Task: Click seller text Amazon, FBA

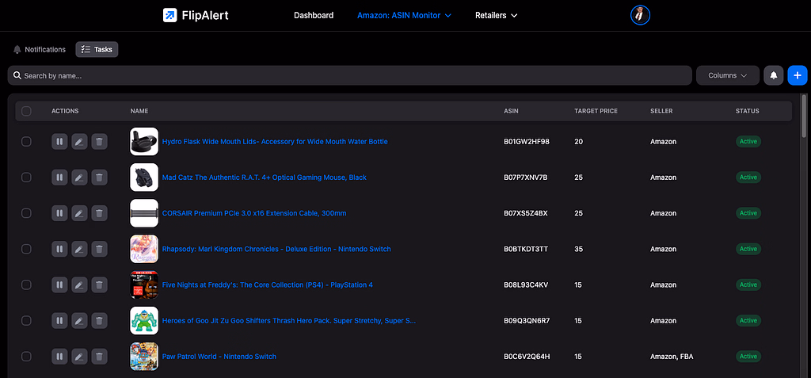Action: (672, 357)
